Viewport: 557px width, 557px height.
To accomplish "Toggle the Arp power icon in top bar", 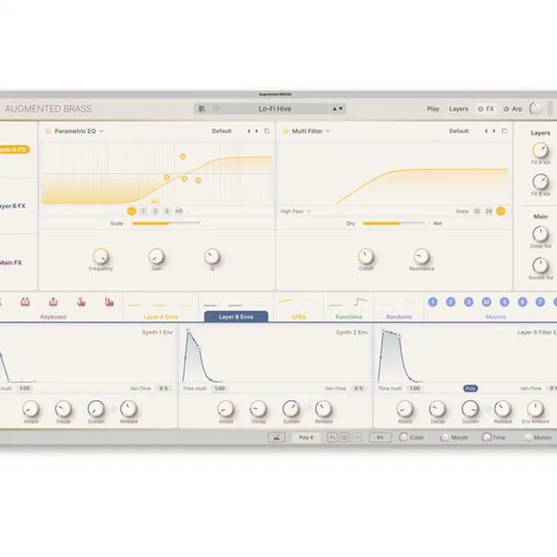I will pyautogui.click(x=506, y=109).
